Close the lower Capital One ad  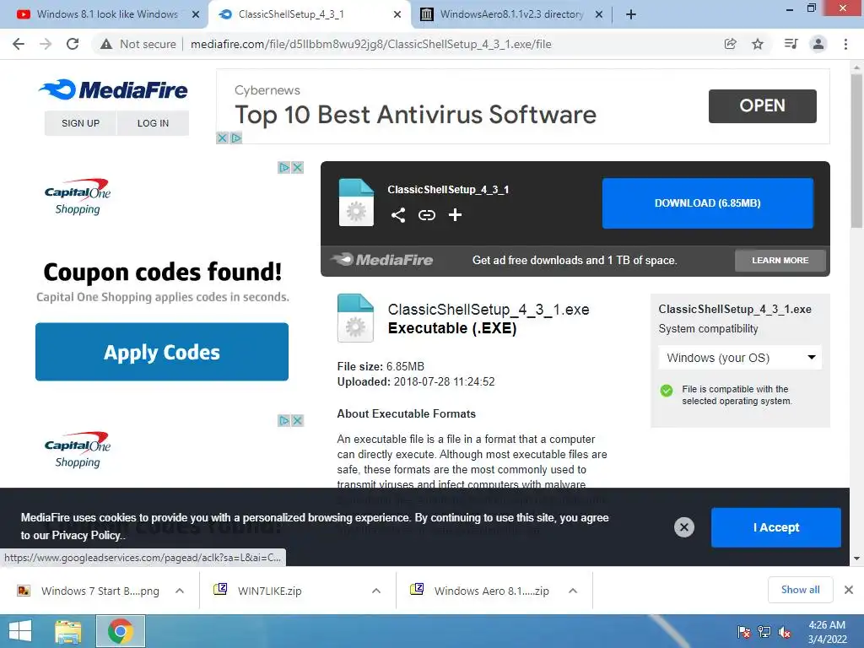coord(298,421)
